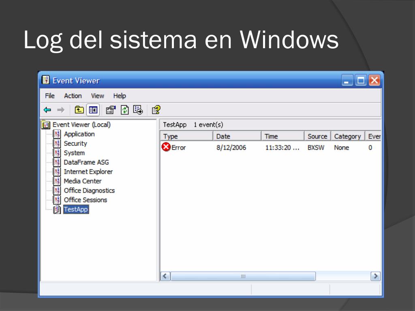Viewport: 415px width, 311px height.
Task: Select the System log
Action: (x=75, y=153)
